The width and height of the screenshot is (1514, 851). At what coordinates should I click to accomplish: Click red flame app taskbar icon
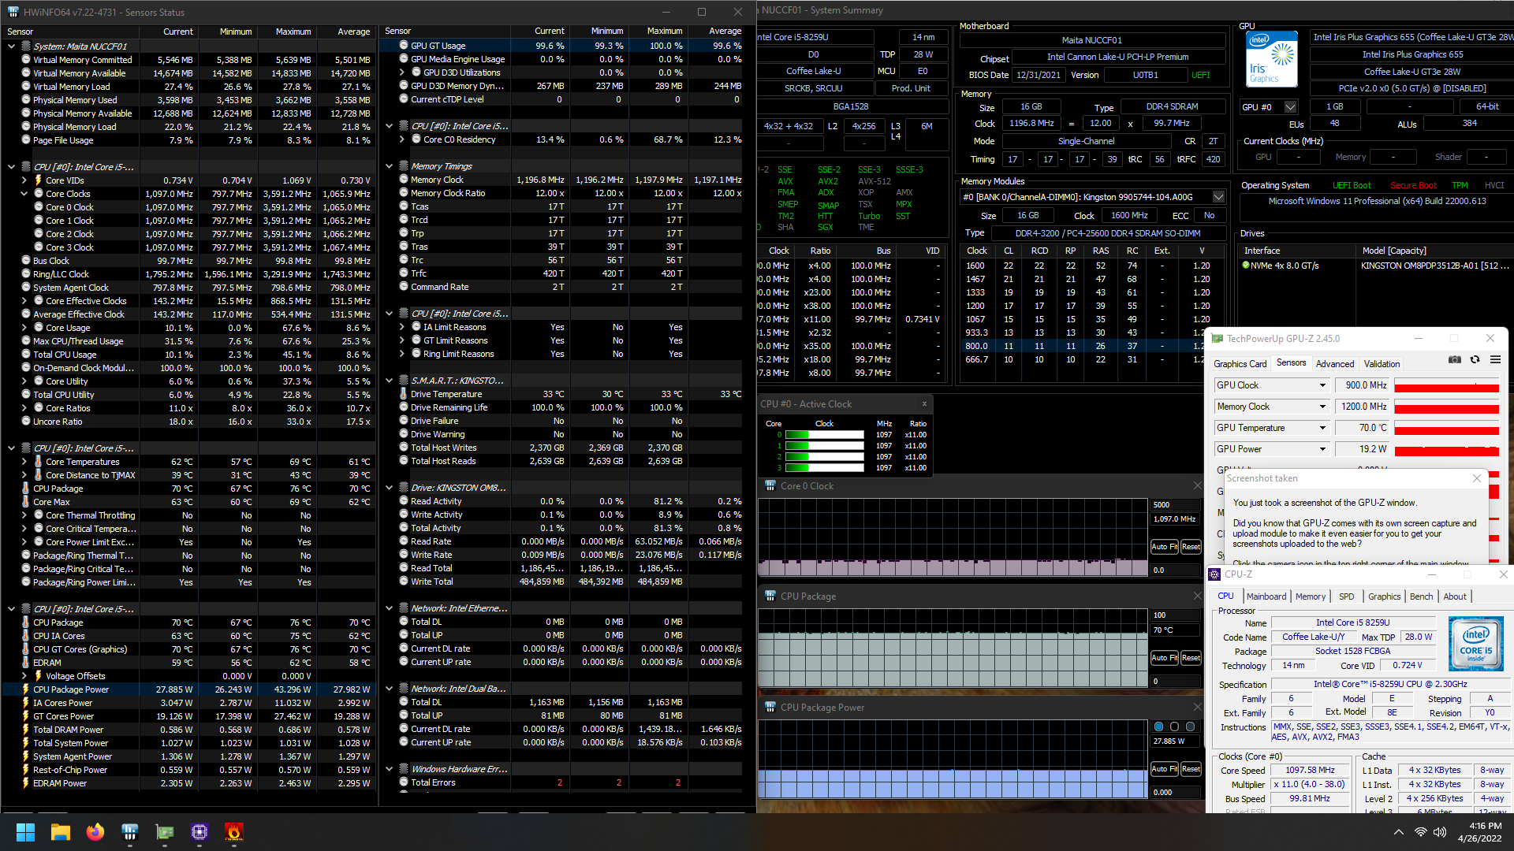(234, 832)
